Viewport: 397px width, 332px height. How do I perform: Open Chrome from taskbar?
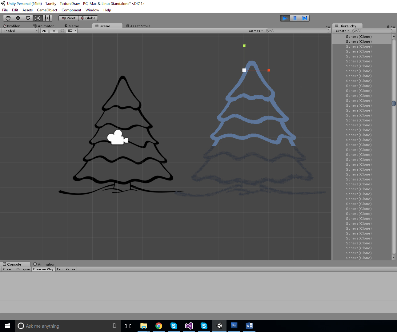159,326
